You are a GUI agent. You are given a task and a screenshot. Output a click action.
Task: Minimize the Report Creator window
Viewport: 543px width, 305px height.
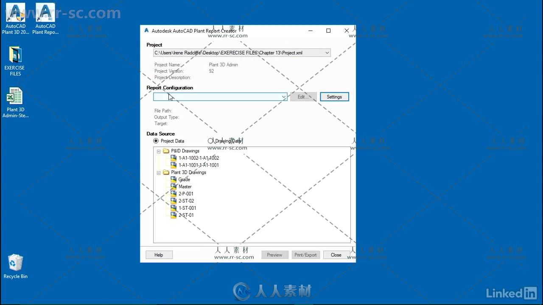point(311,30)
